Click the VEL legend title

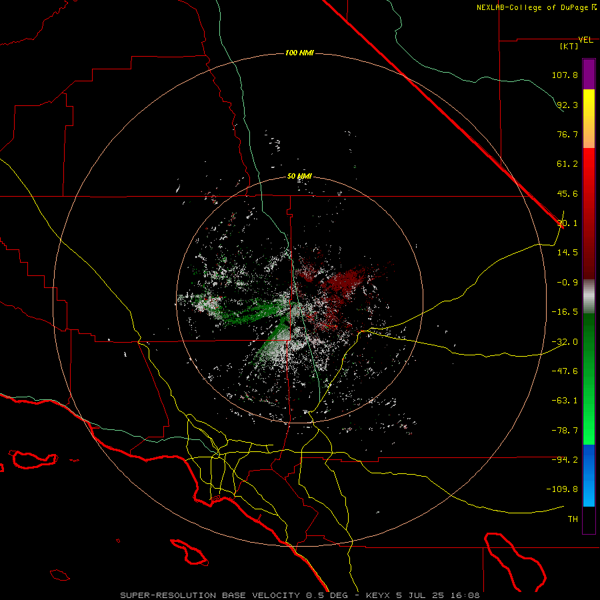pyautogui.click(x=585, y=40)
